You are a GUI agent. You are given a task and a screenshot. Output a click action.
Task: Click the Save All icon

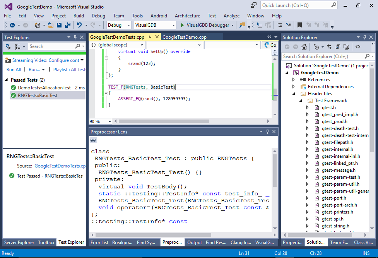(x=68, y=25)
